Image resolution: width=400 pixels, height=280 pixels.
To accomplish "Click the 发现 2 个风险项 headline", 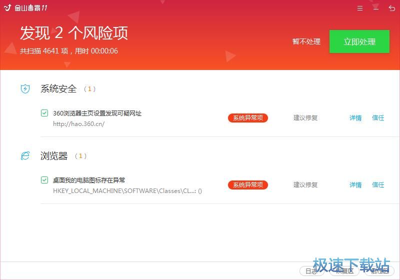I will [73, 33].
